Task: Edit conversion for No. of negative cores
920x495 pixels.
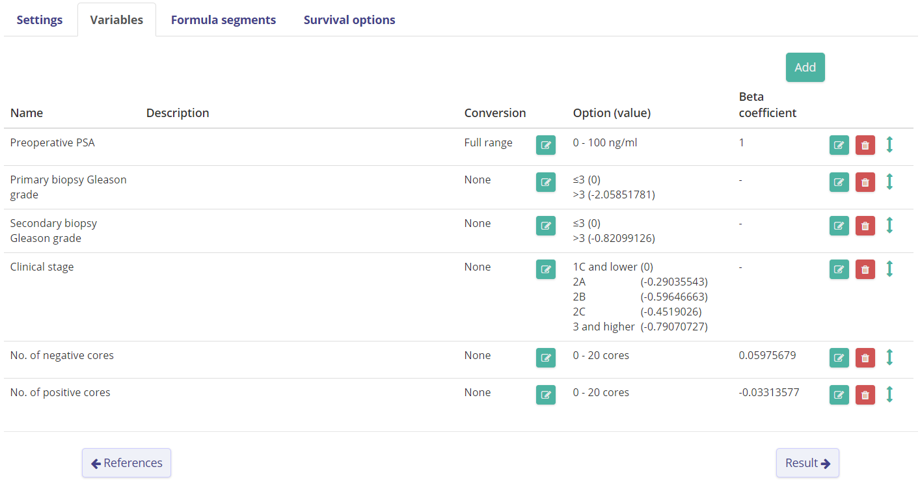Action: coord(545,358)
